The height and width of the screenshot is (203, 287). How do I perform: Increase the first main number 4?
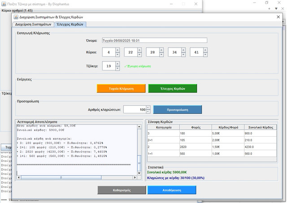click(x=117, y=50)
